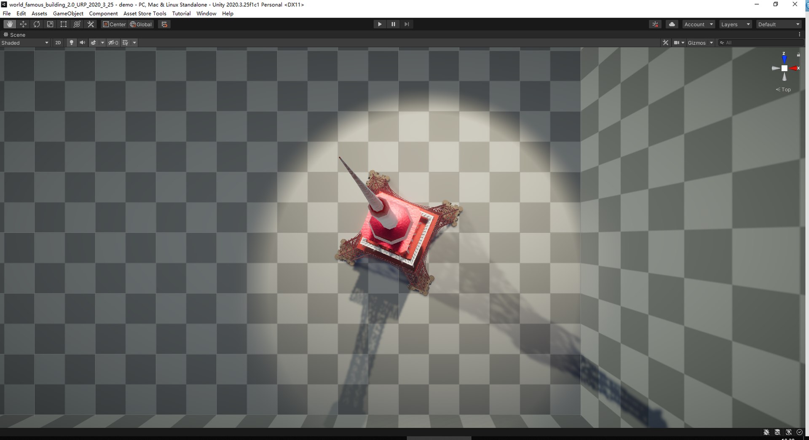
Task: Open the Shaded draw mode dropdown
Action: (x=25, y=43)
